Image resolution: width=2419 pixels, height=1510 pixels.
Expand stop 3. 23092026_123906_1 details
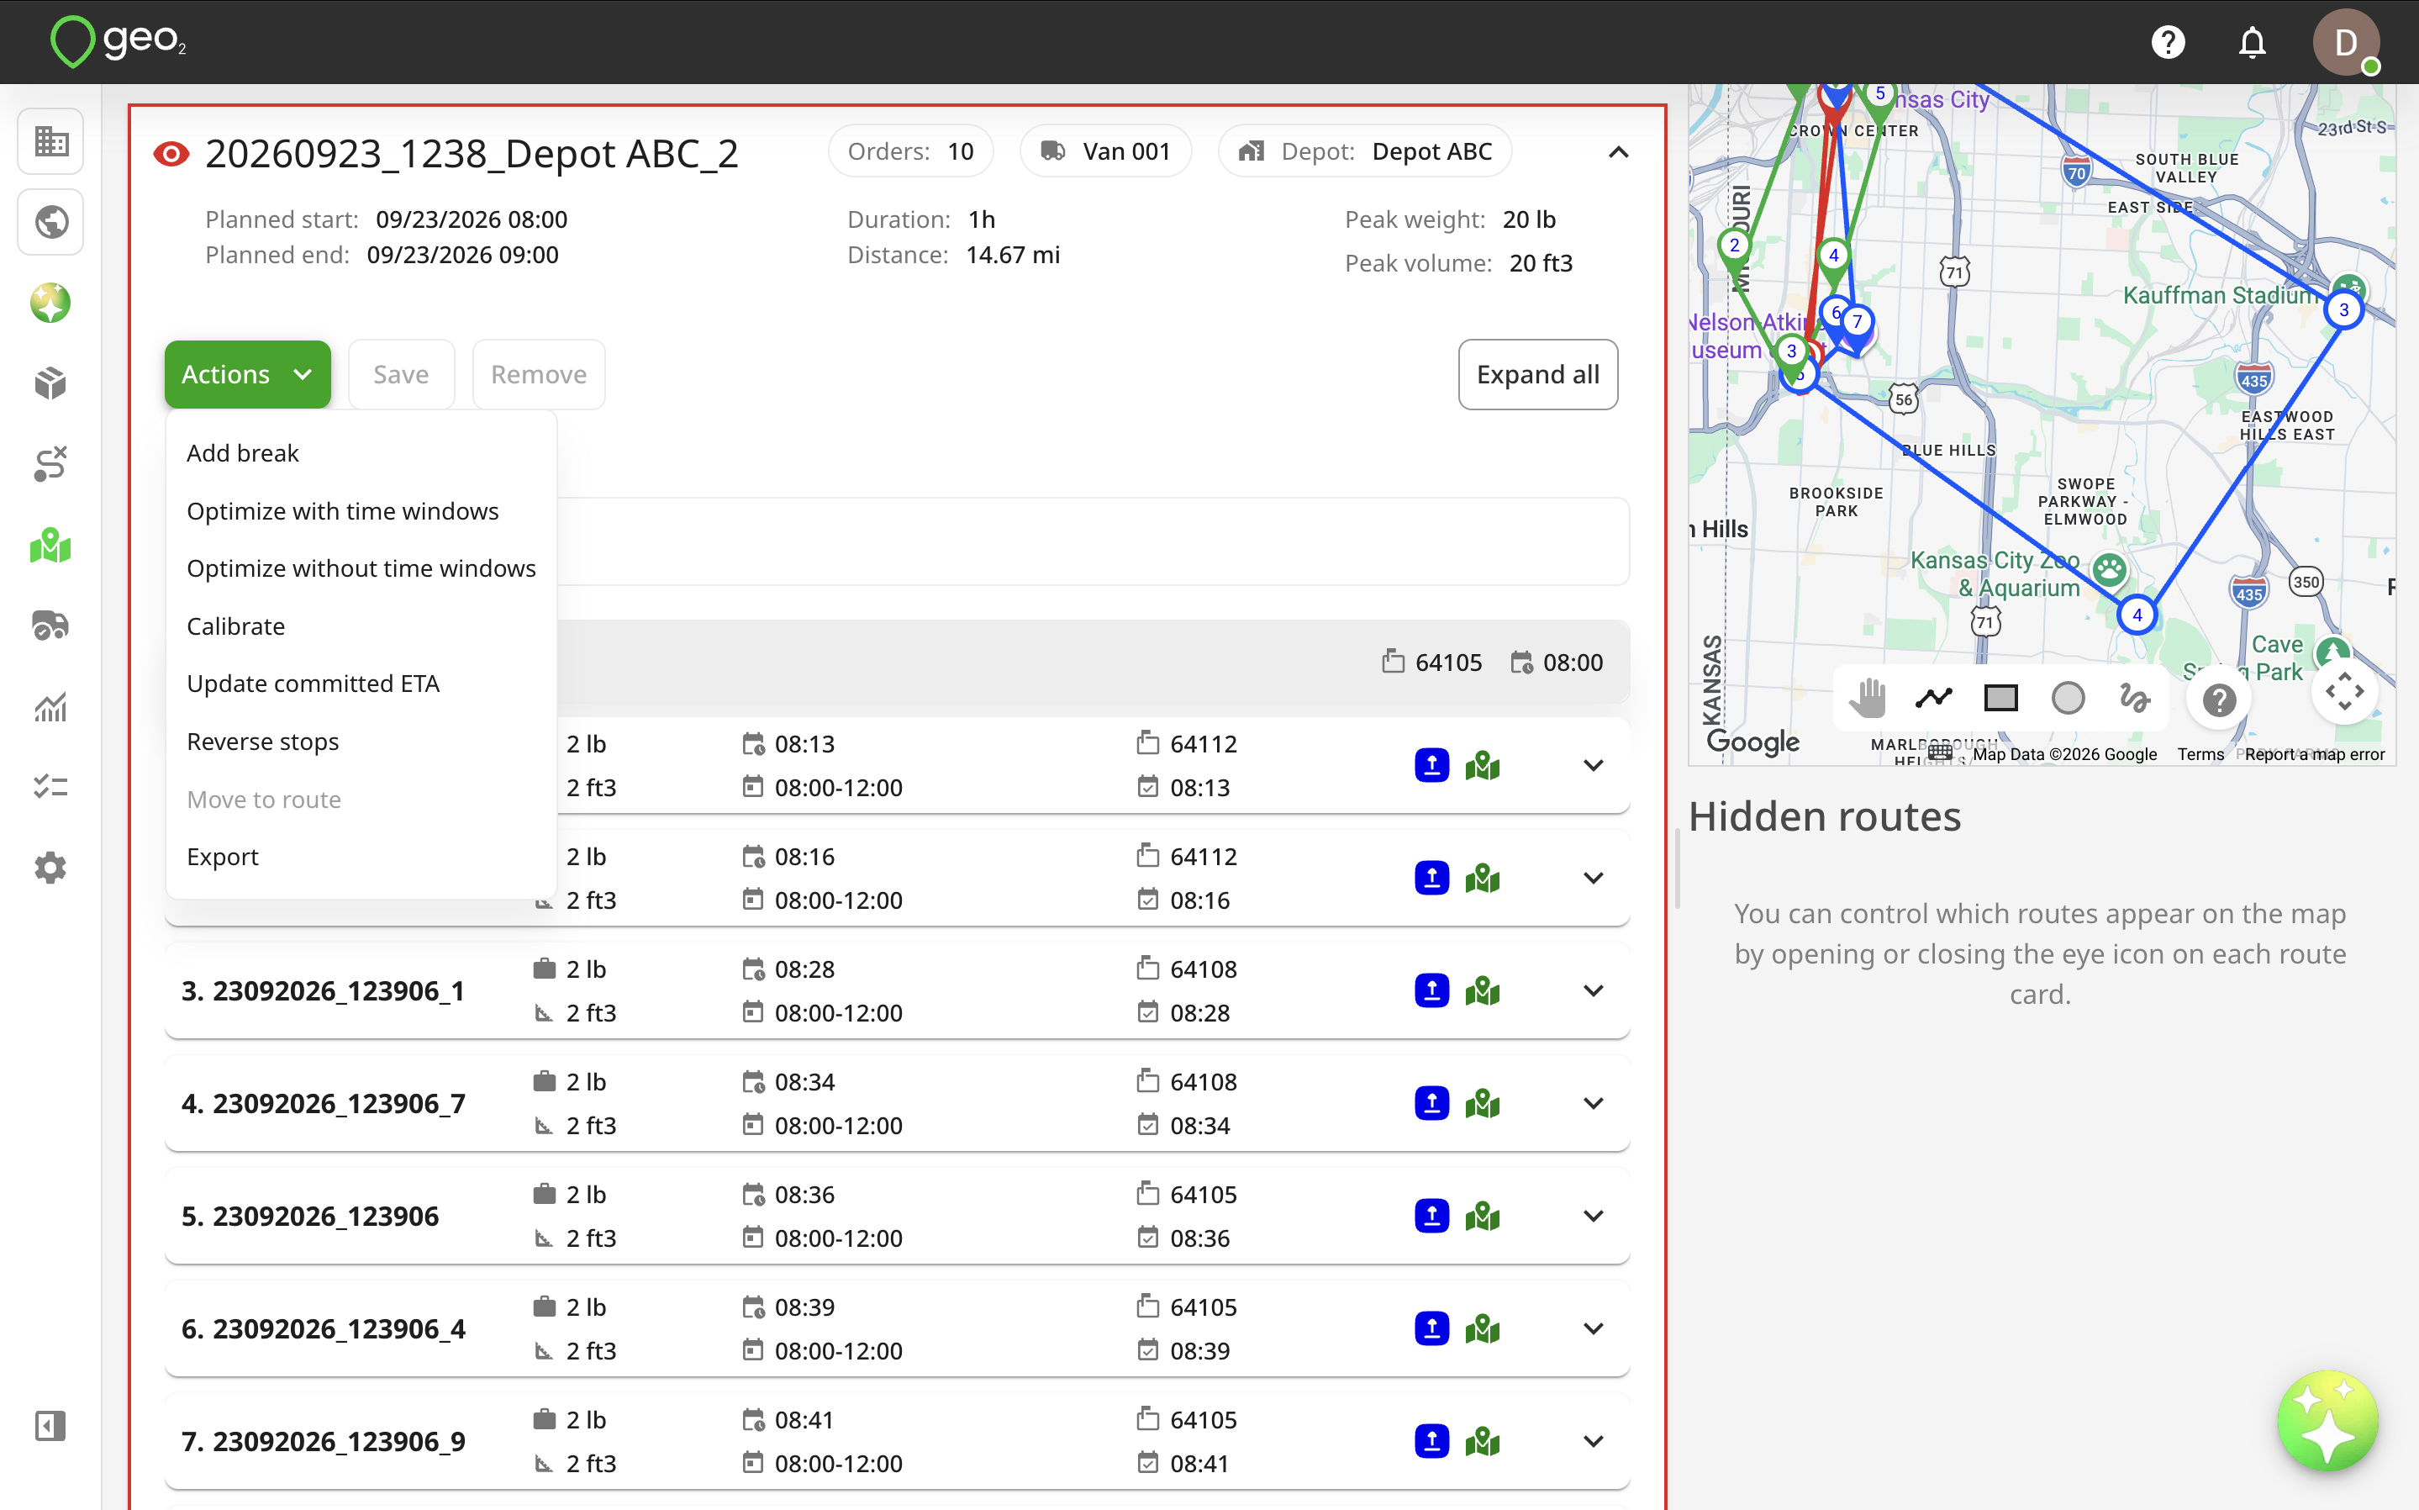[x=1594, y=990]
